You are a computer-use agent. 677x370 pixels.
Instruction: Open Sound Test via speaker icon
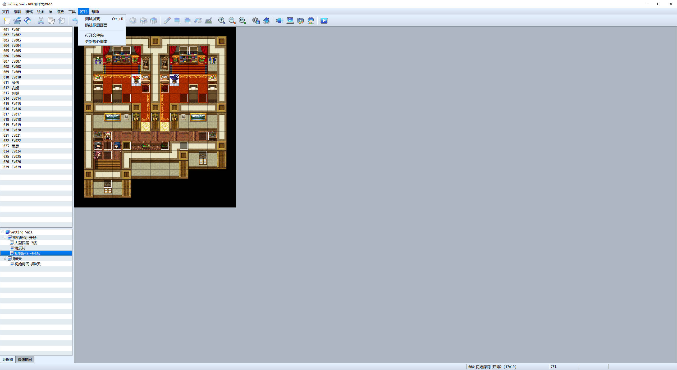[280, 21]
